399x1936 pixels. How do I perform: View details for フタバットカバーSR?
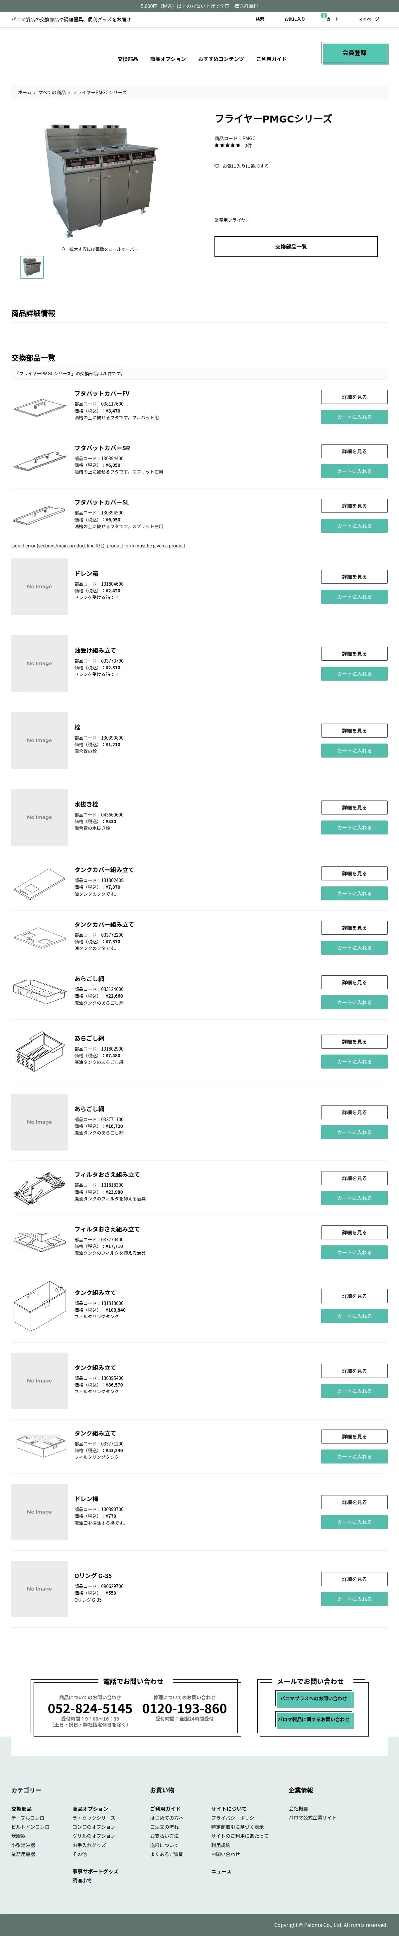(x=354, y=452)
